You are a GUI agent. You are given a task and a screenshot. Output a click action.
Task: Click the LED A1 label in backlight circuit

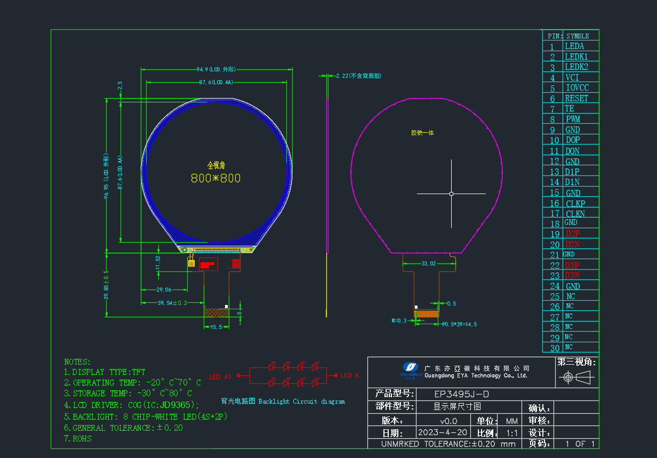click(220, 376)
